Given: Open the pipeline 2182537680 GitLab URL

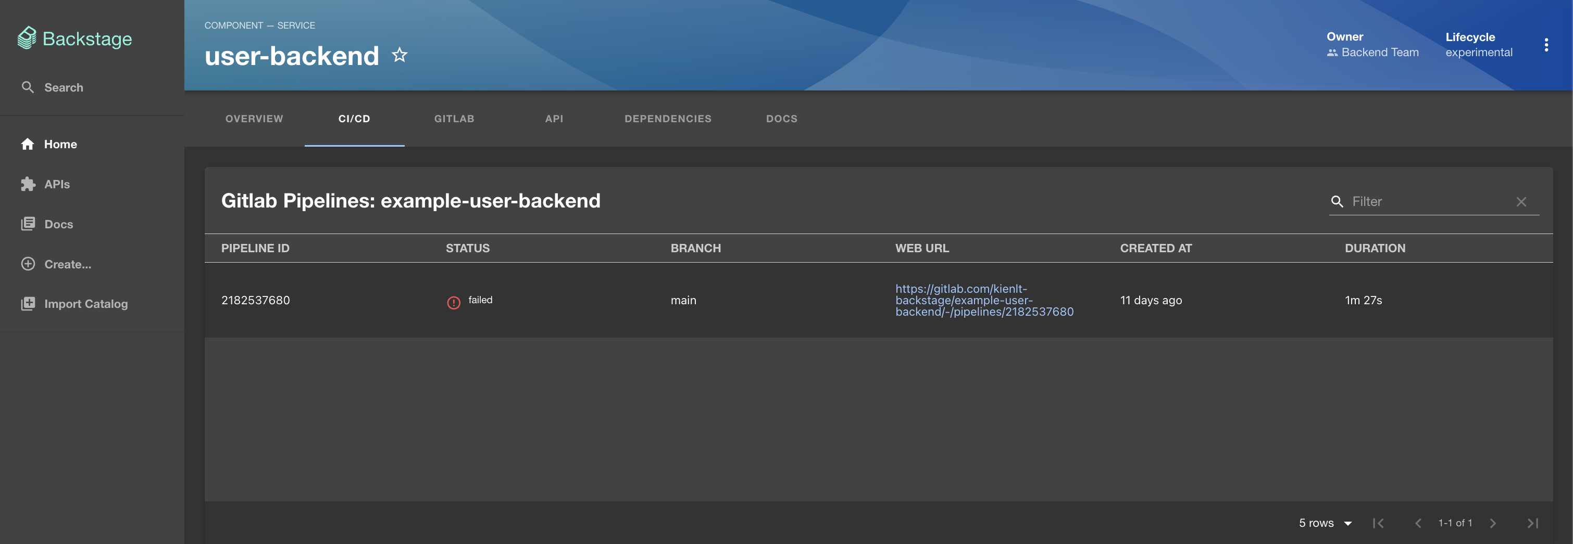Looking at the screenshot, I should coord(984,300).
